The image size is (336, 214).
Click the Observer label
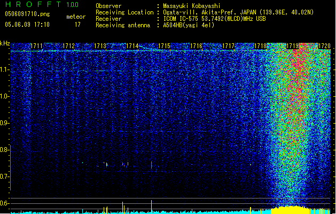coord(108,6)
